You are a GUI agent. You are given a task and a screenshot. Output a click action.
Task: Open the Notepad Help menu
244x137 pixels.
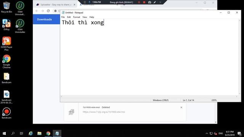click(x=91, y=17)
